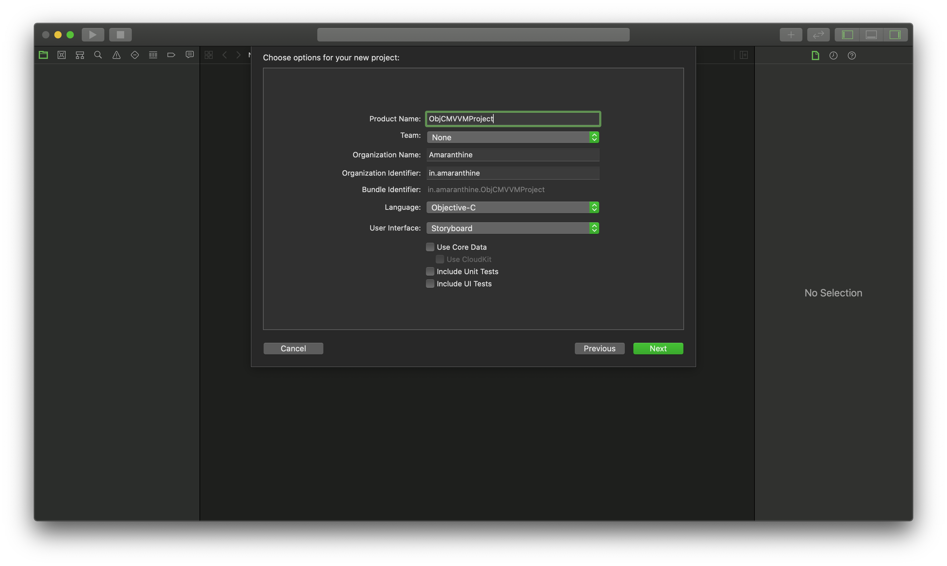
Task: Open the Language dropdown set to Objective-C
Action: coord(513,207)
